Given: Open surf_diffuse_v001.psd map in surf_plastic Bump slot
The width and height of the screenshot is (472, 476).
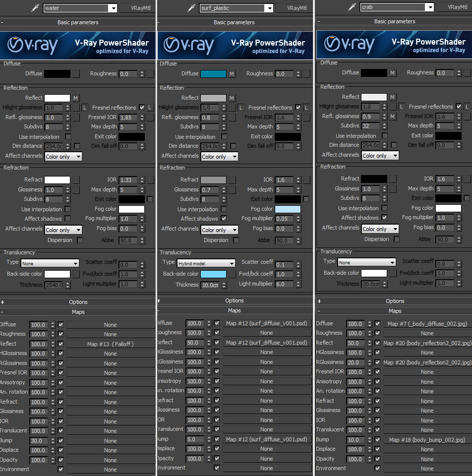Looking at the screenshot, I should [x=267, y=439].
